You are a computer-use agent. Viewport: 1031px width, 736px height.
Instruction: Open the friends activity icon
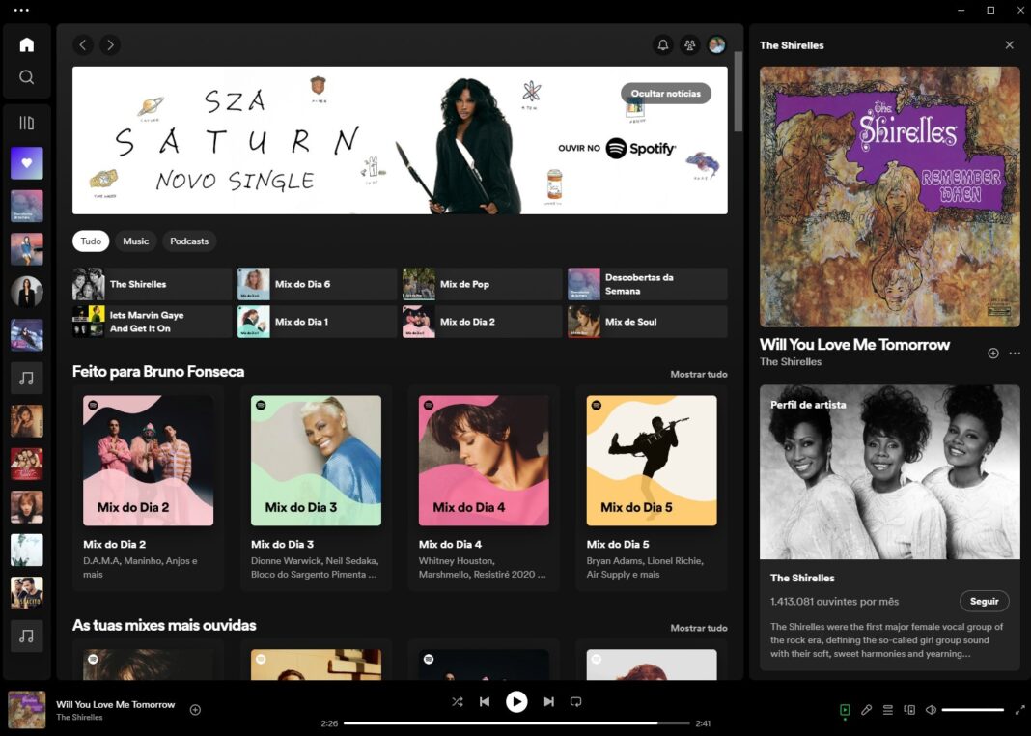(689, 44)
